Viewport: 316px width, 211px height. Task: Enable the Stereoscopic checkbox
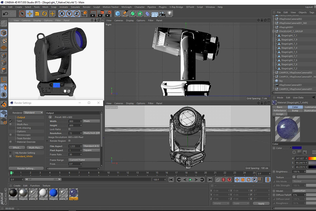pos(11,135)
